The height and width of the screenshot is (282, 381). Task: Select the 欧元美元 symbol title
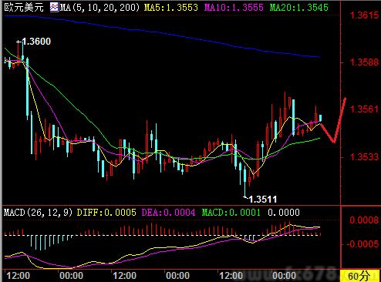click(x=24, y=7)
